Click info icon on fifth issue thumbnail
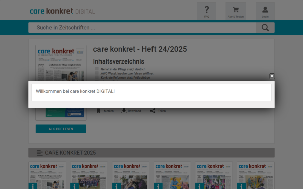 pyautogui.click(x=200, y=186)
